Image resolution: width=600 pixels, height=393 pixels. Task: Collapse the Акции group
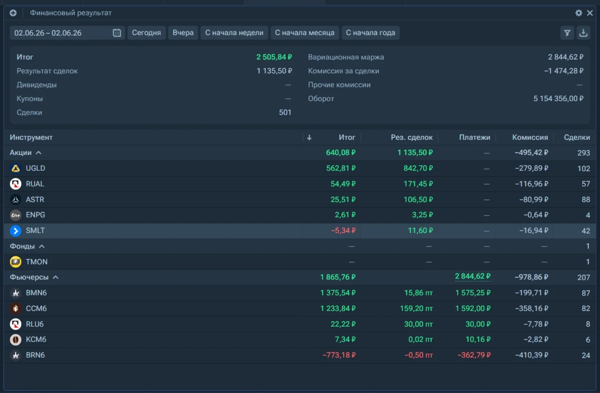coord(39,153)
